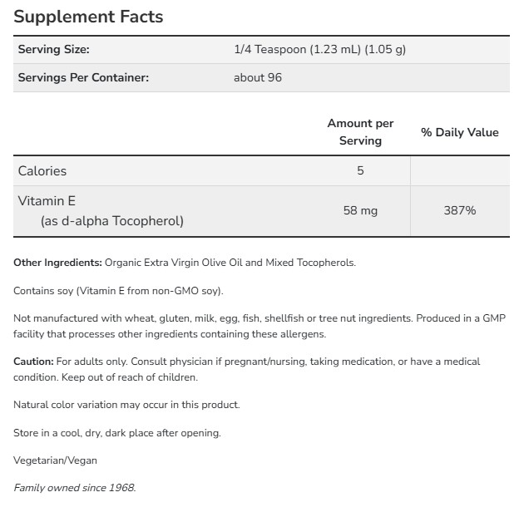
Task: Click the Supplement Facts heading
Action: (88, 17)
